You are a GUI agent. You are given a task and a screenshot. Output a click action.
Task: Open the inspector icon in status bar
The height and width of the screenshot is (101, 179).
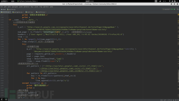(176, 100)
